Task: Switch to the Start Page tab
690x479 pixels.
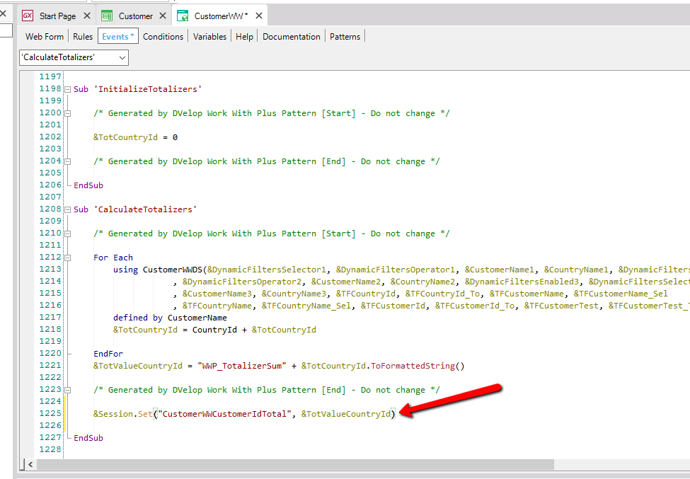Action: 57,16
